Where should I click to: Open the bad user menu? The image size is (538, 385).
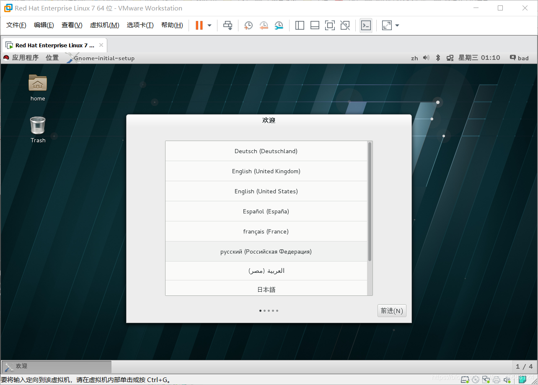(x=519, y=58)
